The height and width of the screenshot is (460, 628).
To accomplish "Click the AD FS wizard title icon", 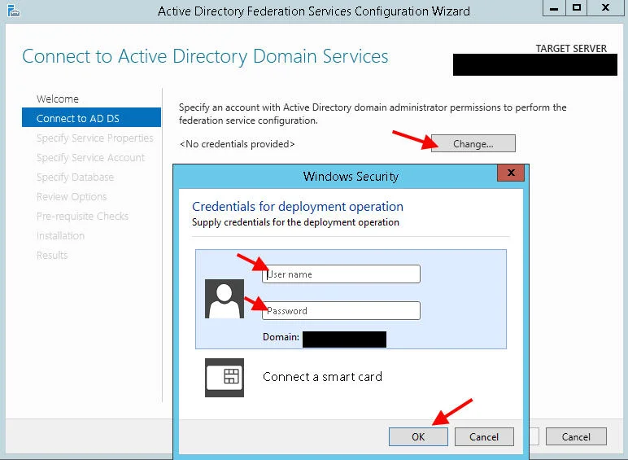I will pyautogui.click(x=14, y=11).
